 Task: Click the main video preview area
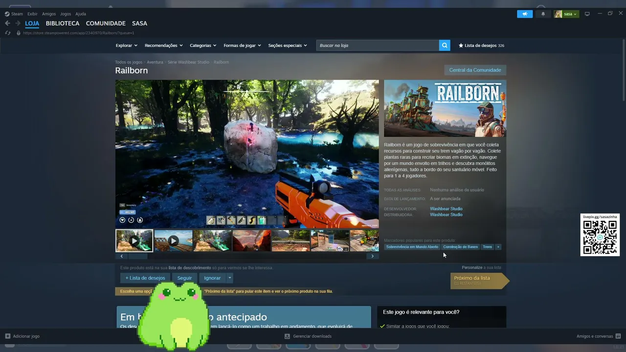pyautogui.click(x=247, y=154)
